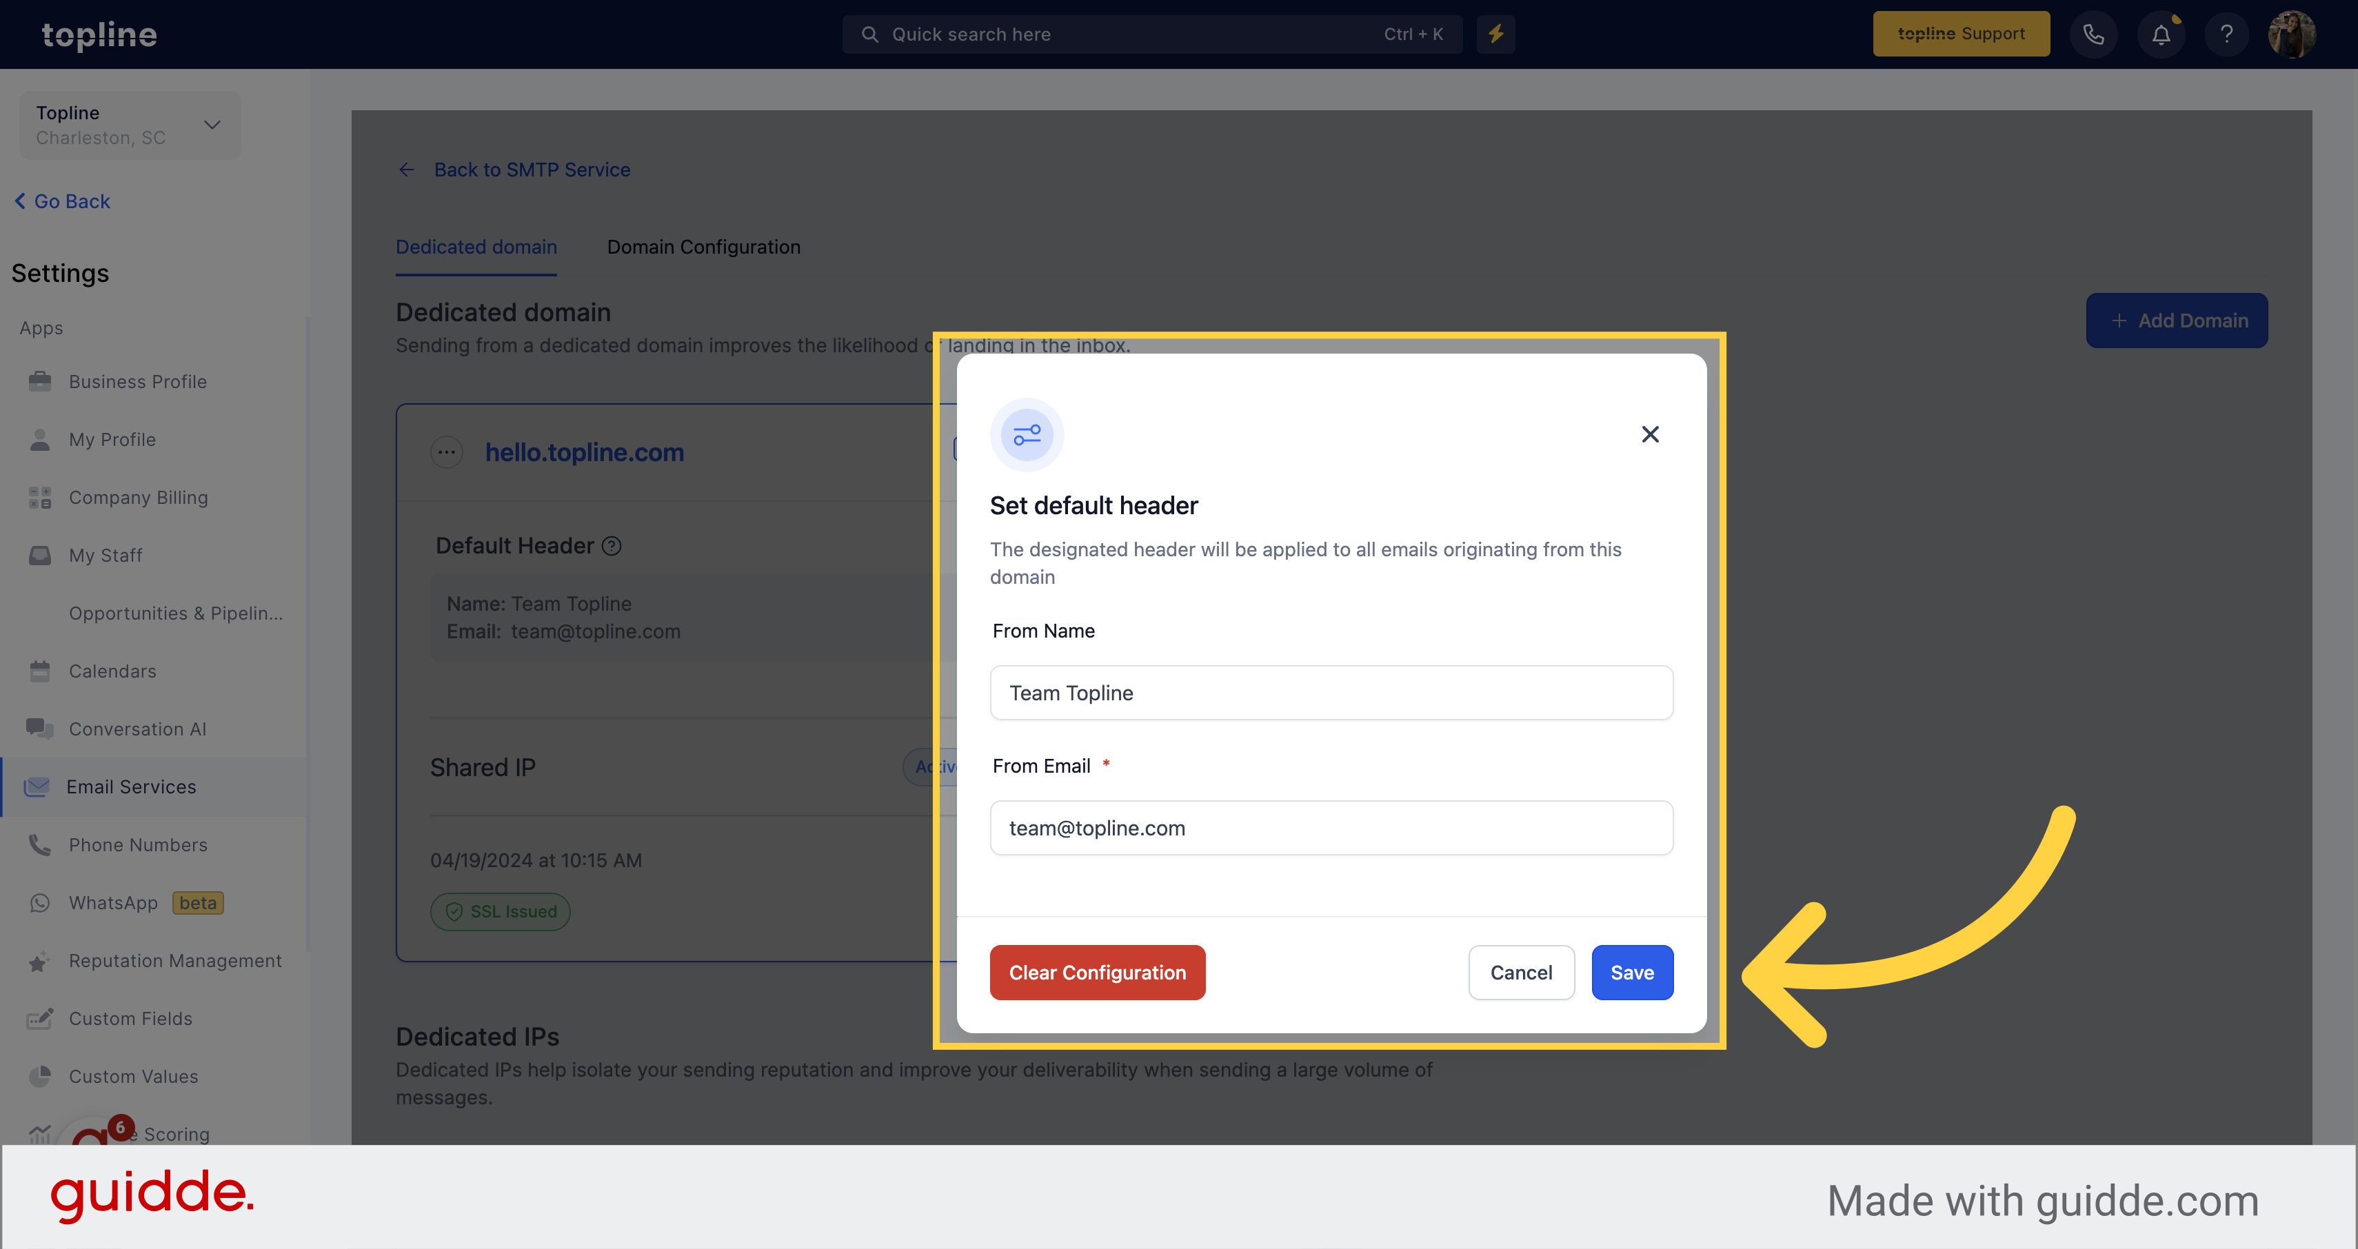Screen dimensions: 2358x1249
Task: Click the lightning bolt quick action icon
Action: click(1495, 34)
